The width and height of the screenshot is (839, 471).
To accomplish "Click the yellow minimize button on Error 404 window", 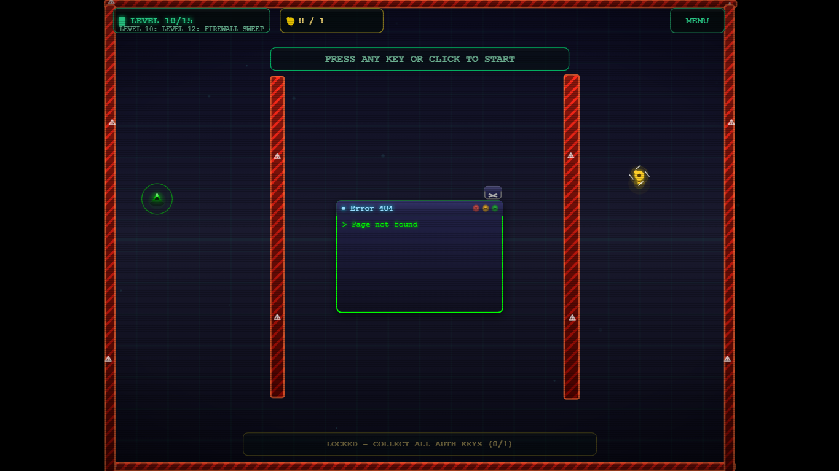I will click(x=486, y=208).
